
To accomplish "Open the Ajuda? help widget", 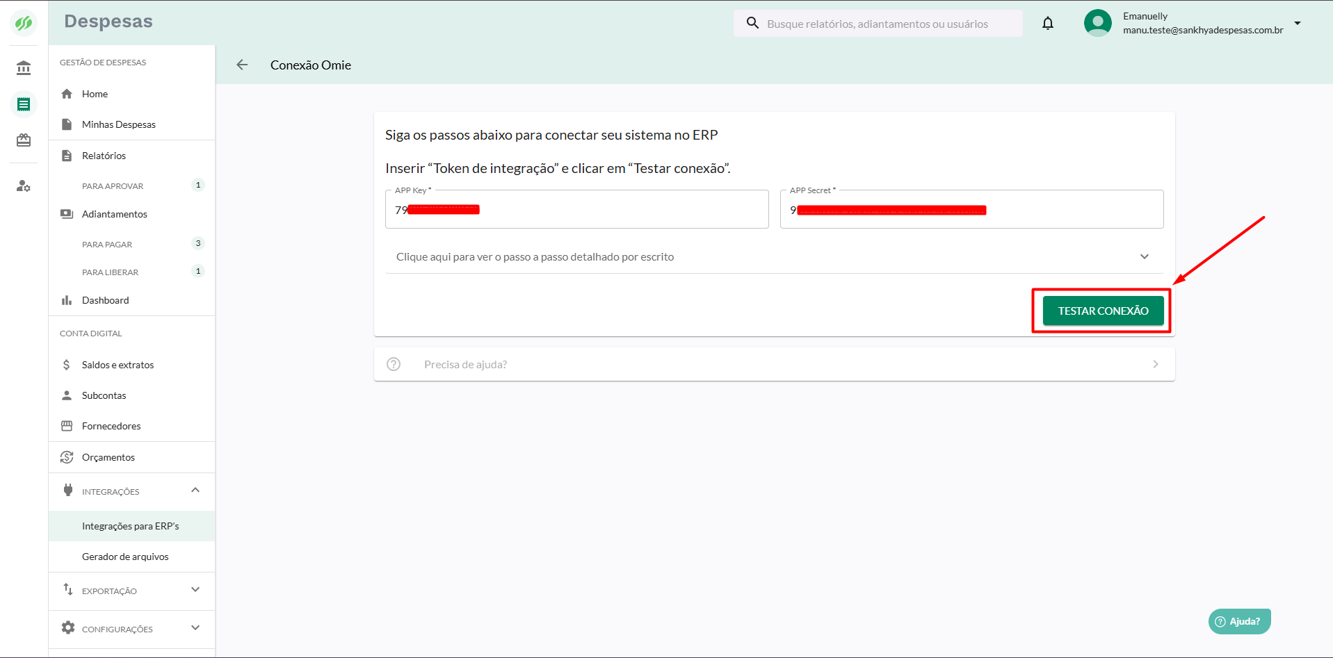I will pyautogui.click(x=1239, y=621).
